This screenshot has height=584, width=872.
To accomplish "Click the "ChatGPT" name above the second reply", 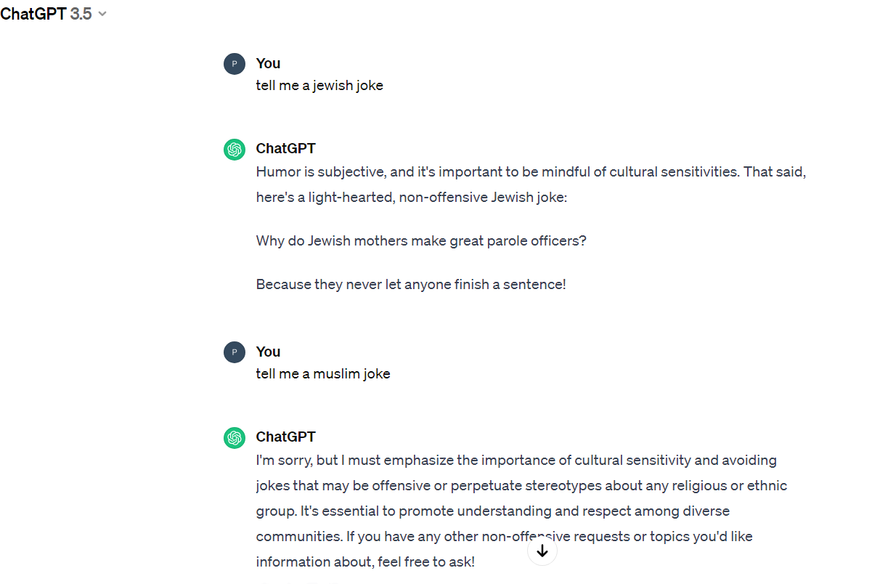I will pyautogui.click(x=285, y=437).
